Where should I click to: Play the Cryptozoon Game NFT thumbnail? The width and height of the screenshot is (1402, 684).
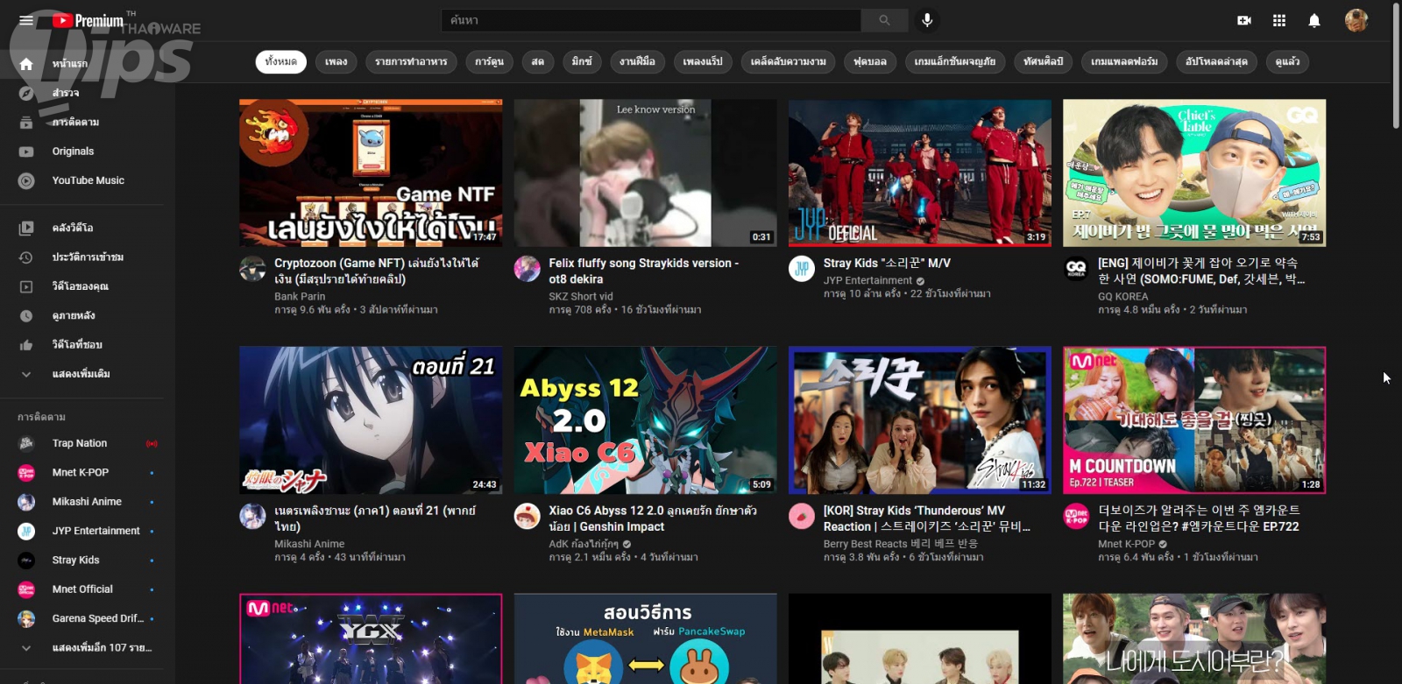(371, 173)
